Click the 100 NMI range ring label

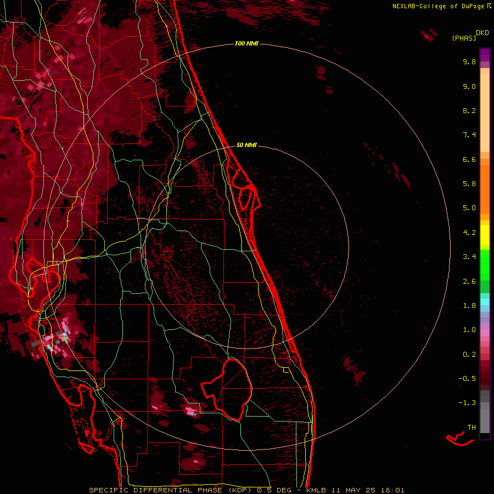pos(246,43)
